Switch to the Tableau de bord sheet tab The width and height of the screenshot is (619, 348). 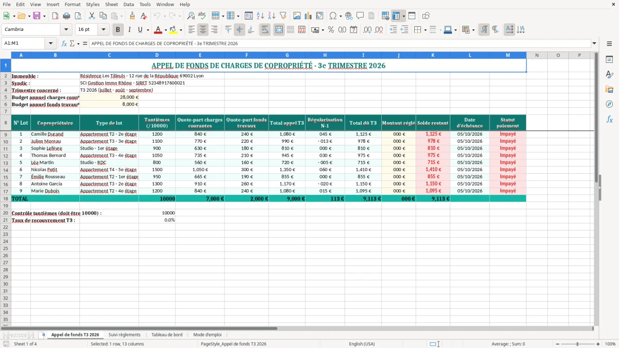(x=167, y=335)
